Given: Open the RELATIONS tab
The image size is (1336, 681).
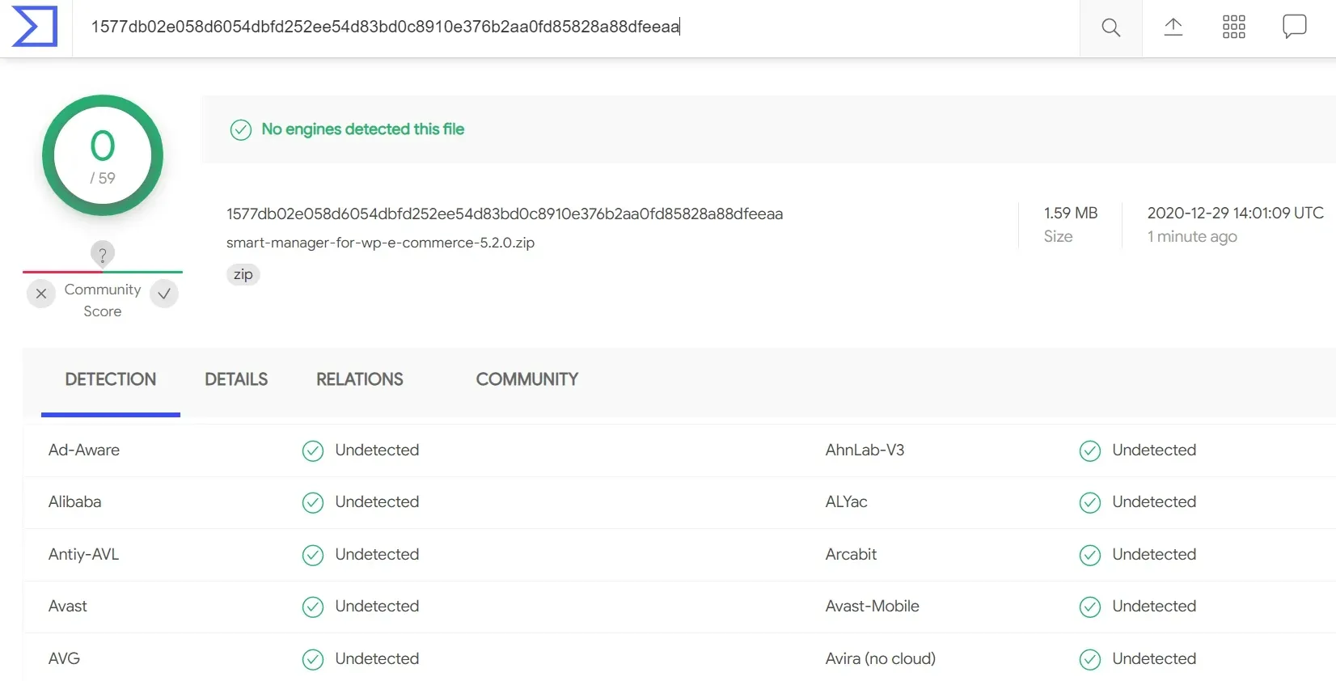Looking at the screenshot, I should point(360,379).
